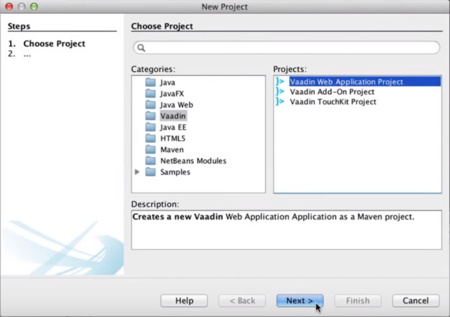Choose Vaadin Add-On Project

coord(332,92)
